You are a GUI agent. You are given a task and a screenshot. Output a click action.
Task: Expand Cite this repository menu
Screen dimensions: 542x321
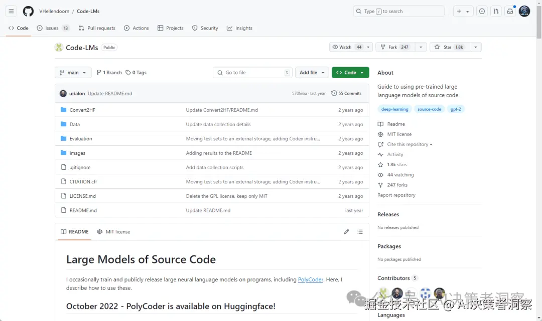pyautogui.click(x=410, y=144)
